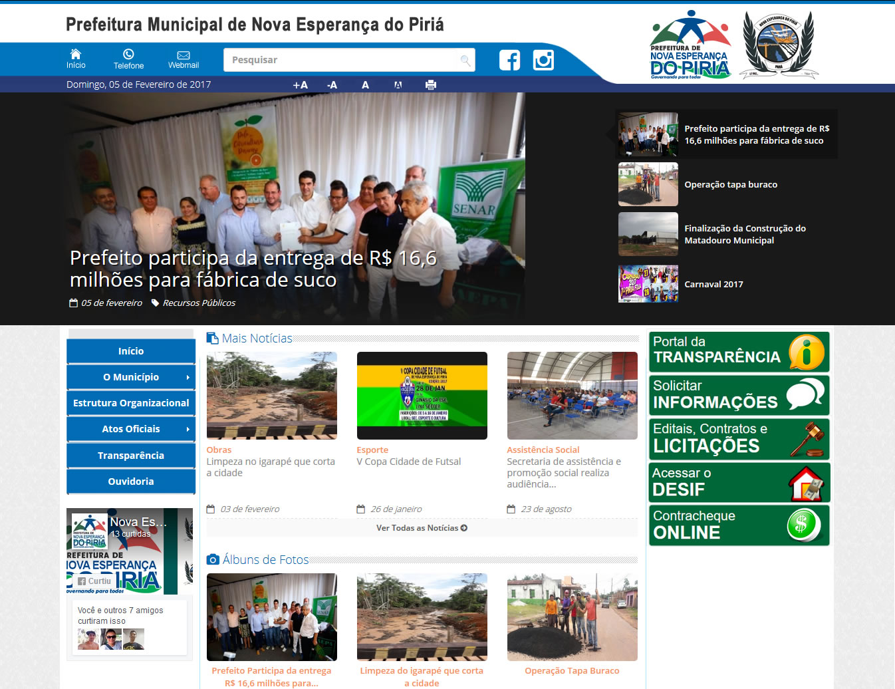895x689 pixels.
Task: Open the Webmail envelope icon
Action: (184, 59)
